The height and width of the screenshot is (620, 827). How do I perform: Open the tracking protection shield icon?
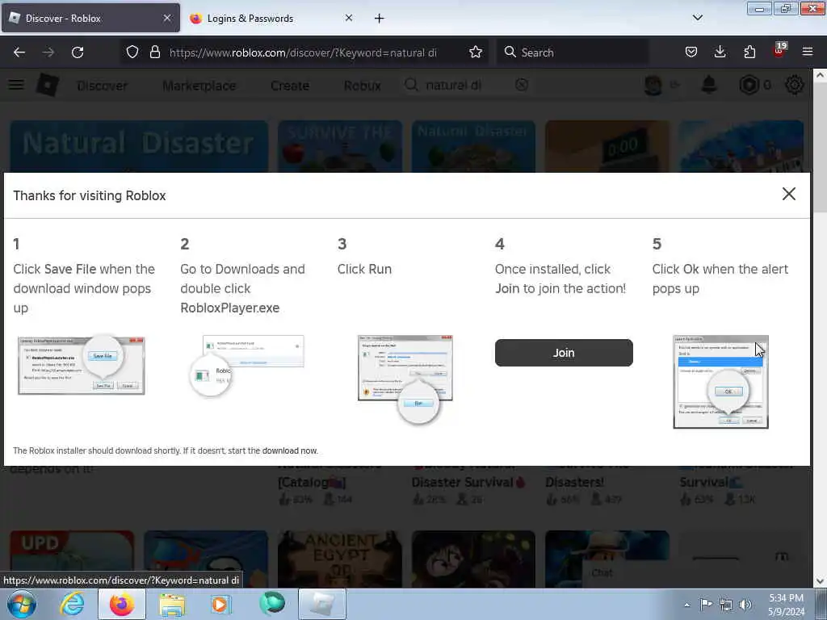pos(132,52)
